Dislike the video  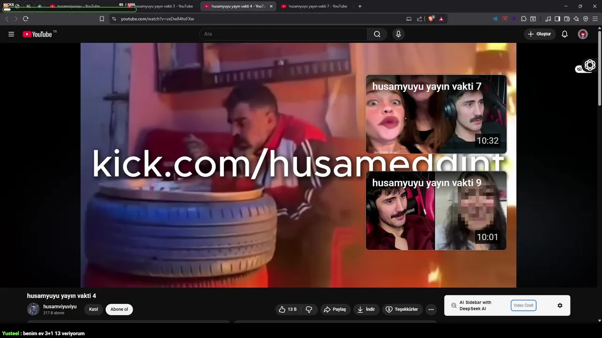[x=309, y=309]
